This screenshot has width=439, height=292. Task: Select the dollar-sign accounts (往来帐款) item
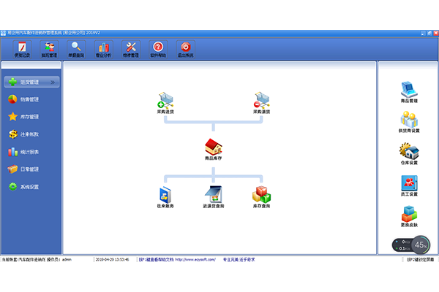pyautogui.click(x=23, y=134)
